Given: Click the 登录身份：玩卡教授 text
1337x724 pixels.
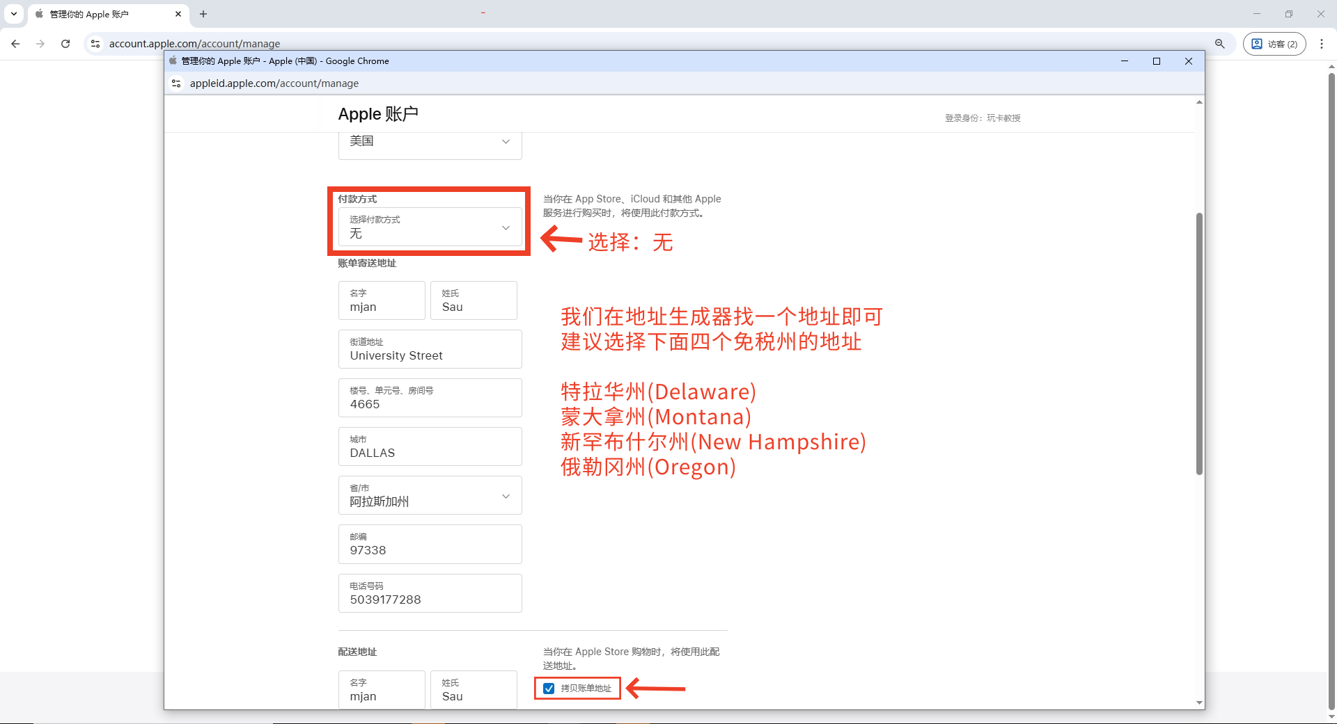Looking at the screenshot, I should pyautogui.click(x=983, y=118).
